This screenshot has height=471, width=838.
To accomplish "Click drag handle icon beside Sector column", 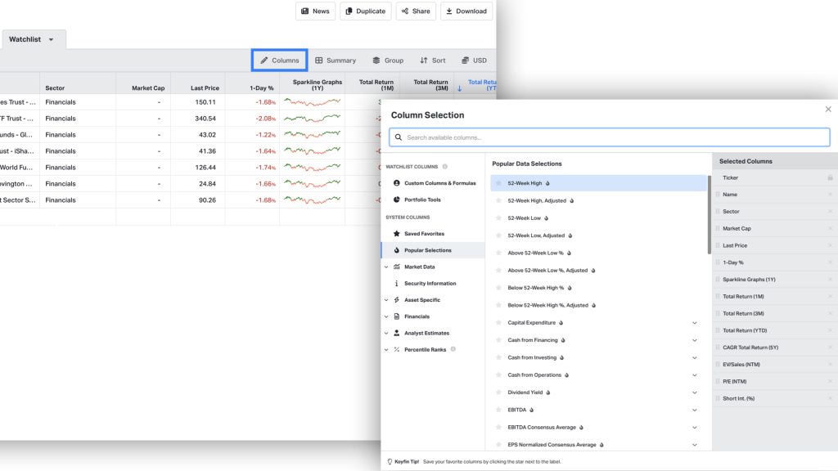I will [718, 212].
